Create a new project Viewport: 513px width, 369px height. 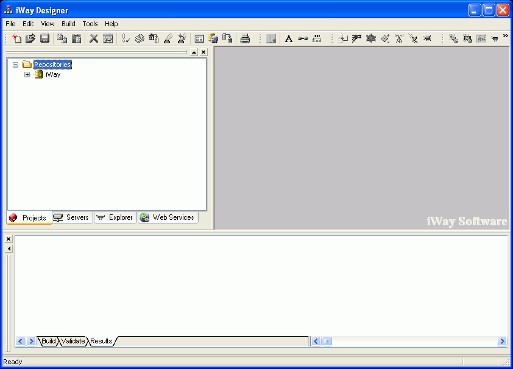click(16, 38)
